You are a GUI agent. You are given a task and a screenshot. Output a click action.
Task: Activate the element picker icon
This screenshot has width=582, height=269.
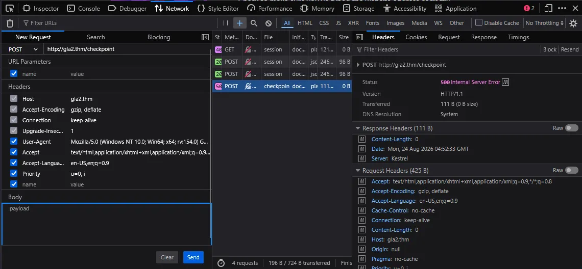click(x=10, y=8)
